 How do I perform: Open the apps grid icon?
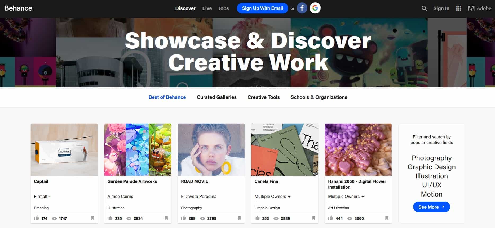click(459, 8)
